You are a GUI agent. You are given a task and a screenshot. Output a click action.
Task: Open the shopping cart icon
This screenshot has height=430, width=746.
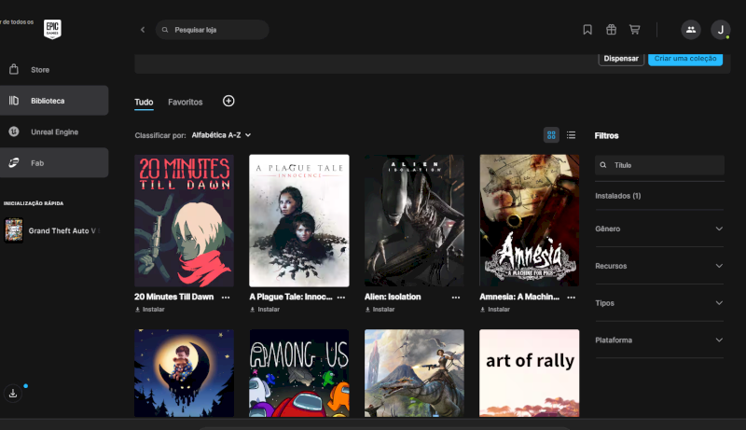(x=635, y=30)
